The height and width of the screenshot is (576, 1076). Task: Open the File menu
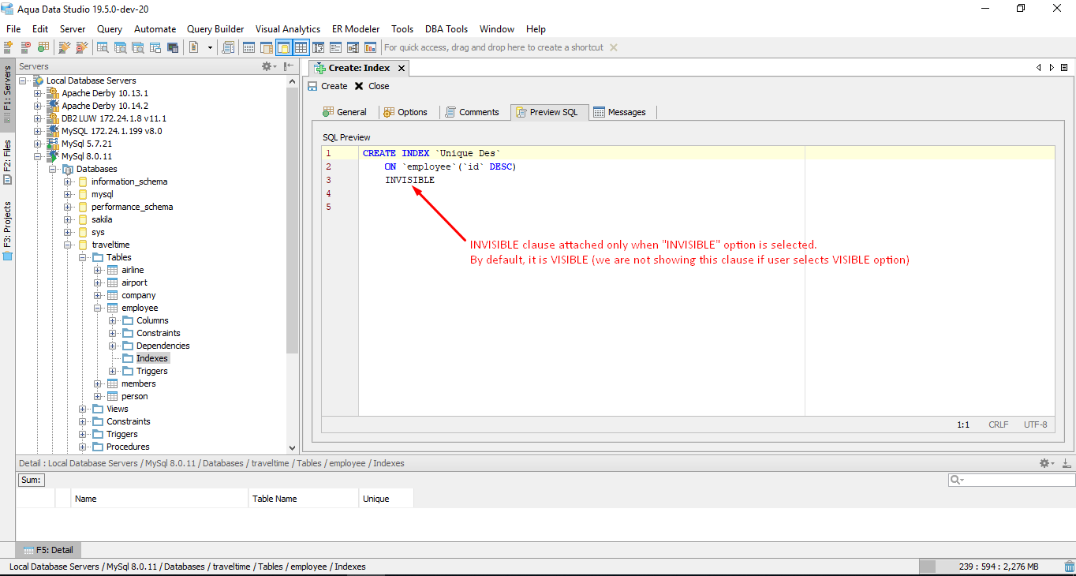pos(13,29)
